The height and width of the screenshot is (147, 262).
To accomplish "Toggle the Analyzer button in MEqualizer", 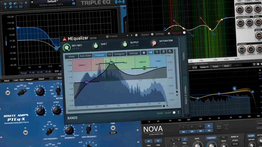I will click(x=100, y=55).
